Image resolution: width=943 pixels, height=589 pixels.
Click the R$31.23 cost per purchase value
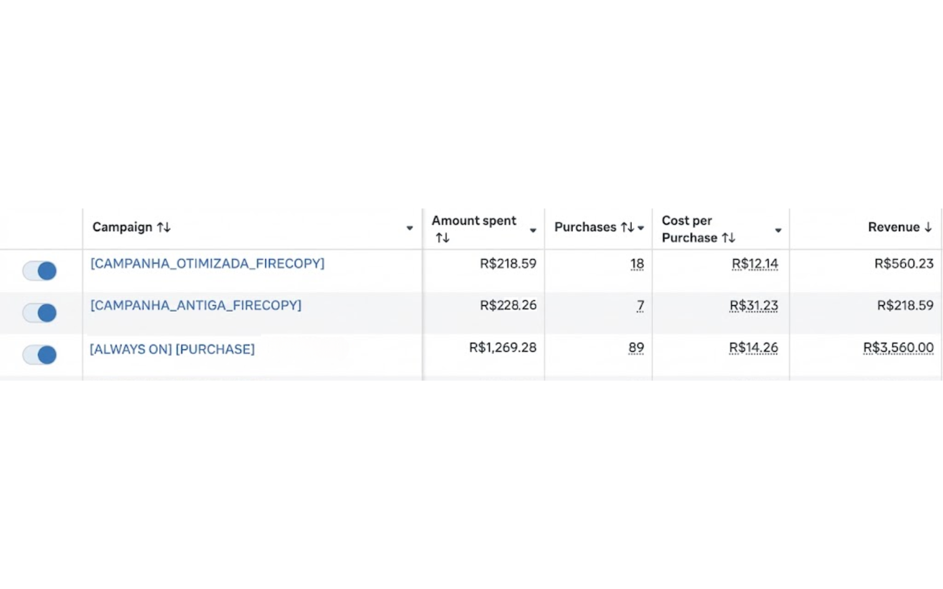click(x=753, y=306)
